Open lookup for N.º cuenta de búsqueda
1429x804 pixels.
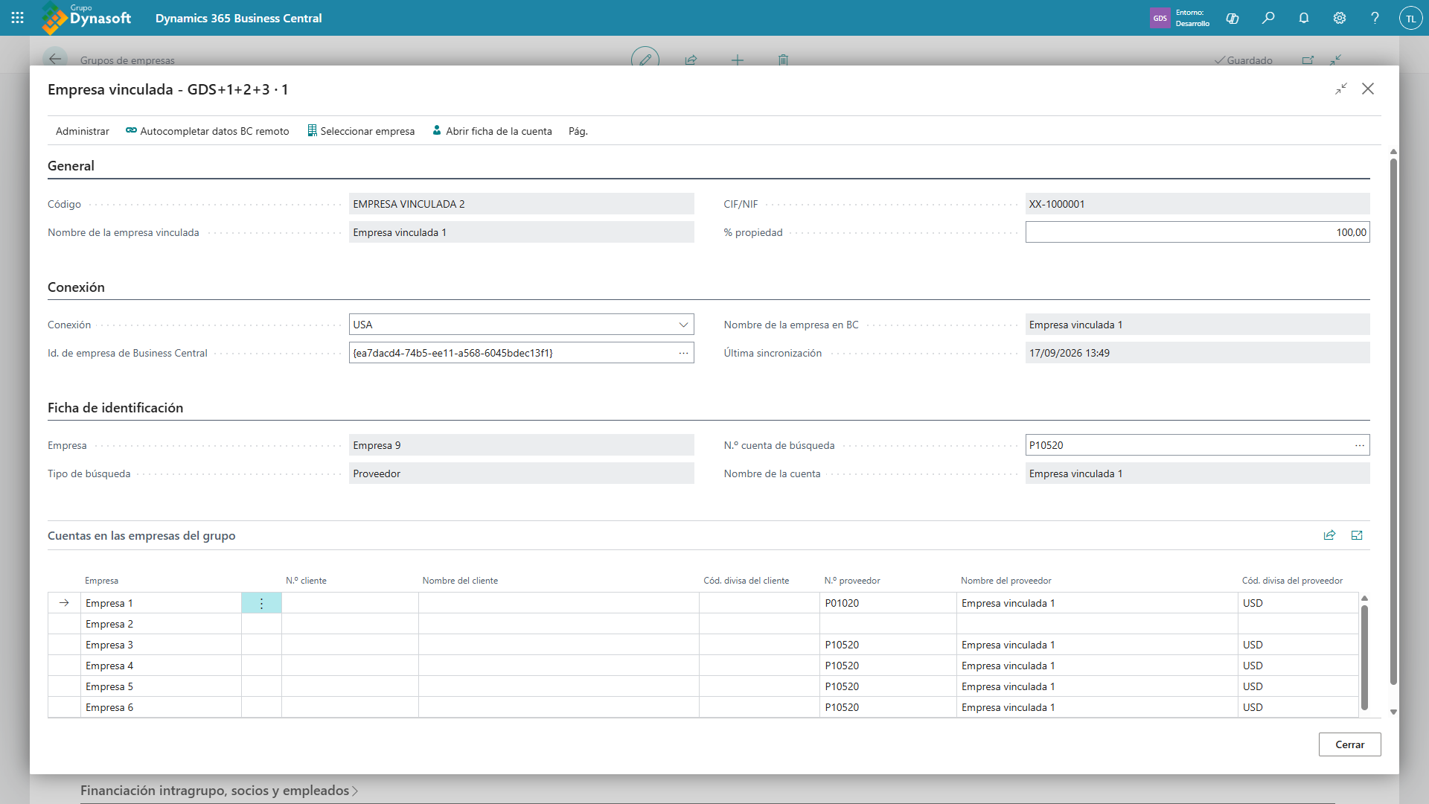click(x=1360, y=445)
